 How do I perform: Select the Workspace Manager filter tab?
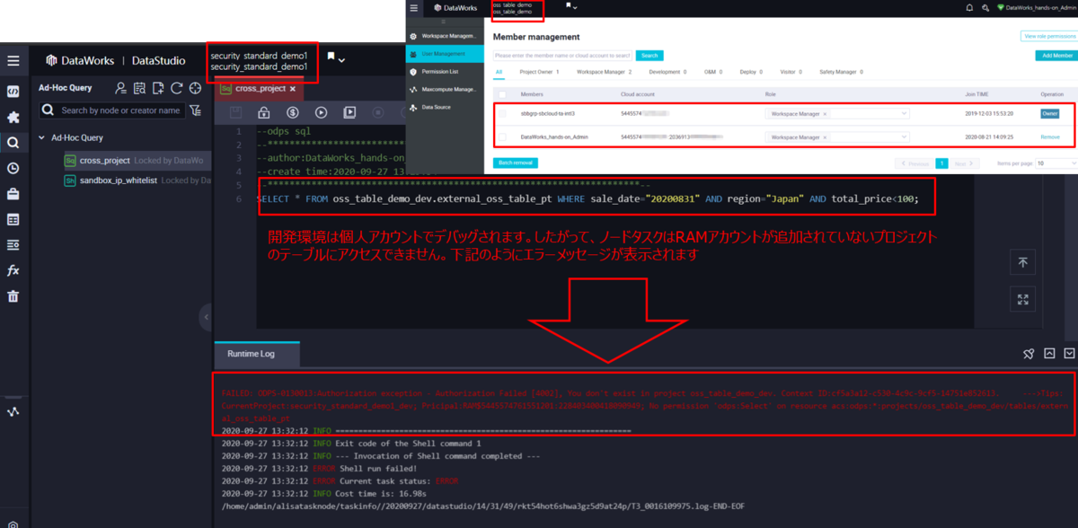(x=604, y=72)
